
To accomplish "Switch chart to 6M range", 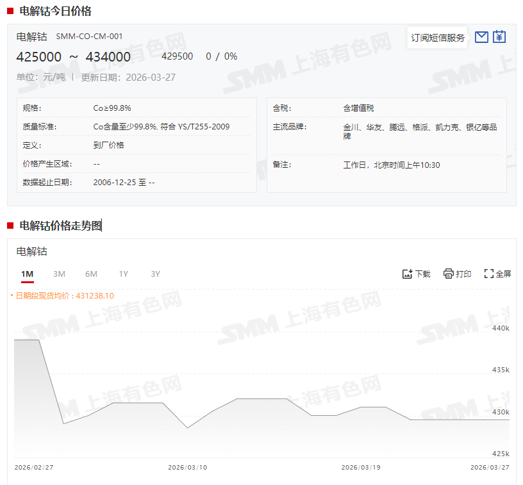I will [x=91, y=274].
